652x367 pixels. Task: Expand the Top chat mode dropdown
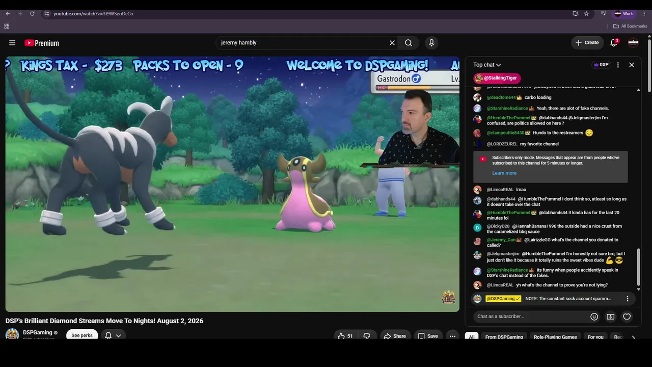point(487,65)
